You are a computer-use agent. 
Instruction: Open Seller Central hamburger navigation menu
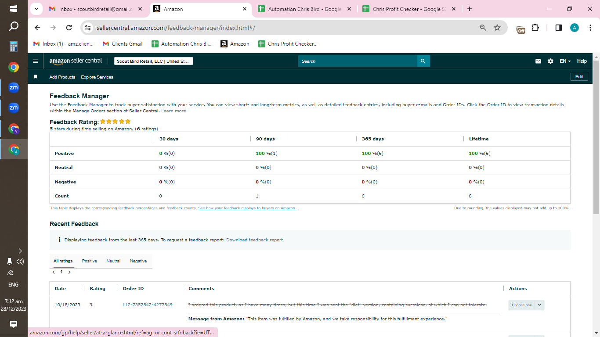tap(36, 61)
